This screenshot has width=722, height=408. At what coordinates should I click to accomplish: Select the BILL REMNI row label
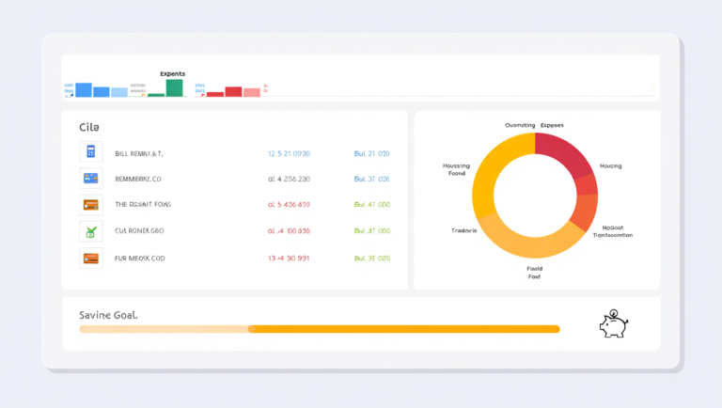coord(139,154)
